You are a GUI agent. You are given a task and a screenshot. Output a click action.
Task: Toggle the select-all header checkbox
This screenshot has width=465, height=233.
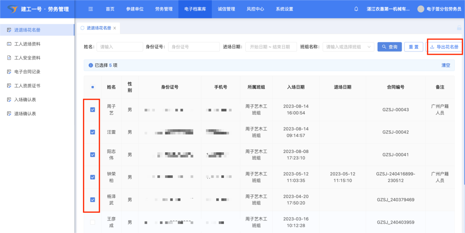click(x=92, y=87)
